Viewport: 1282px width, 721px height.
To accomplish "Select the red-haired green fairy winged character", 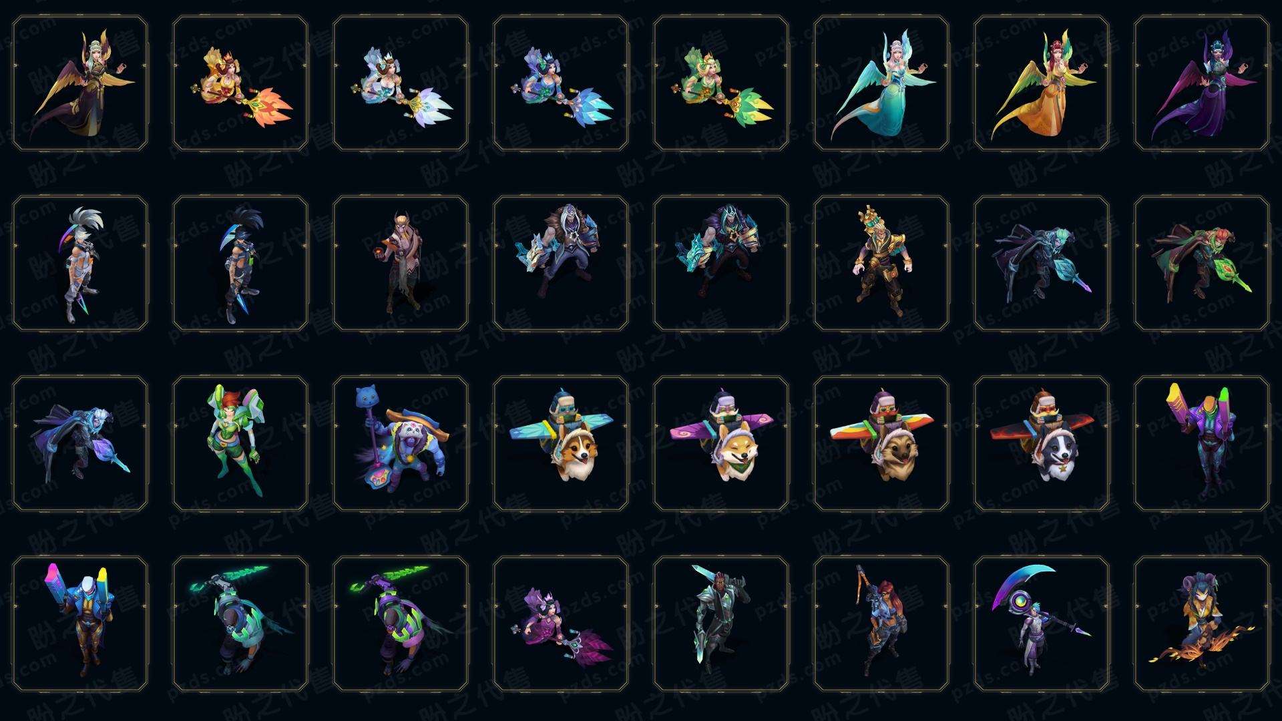I will pyautogui.click(x=240, y=444).
